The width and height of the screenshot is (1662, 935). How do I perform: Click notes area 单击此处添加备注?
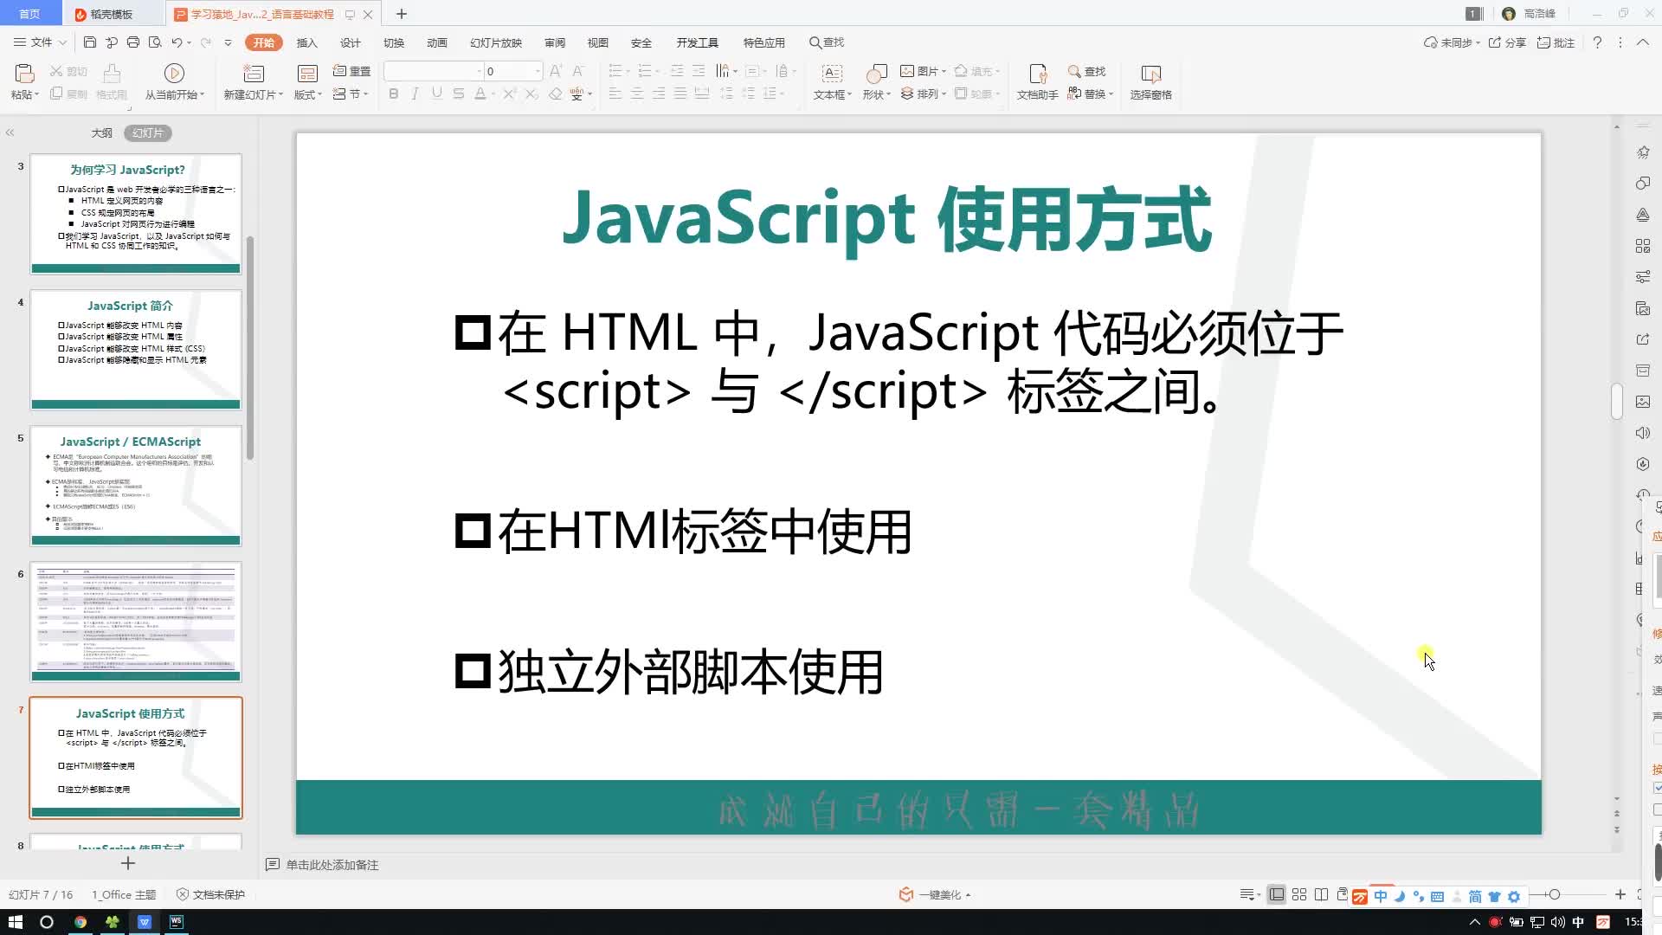[332, 865]
